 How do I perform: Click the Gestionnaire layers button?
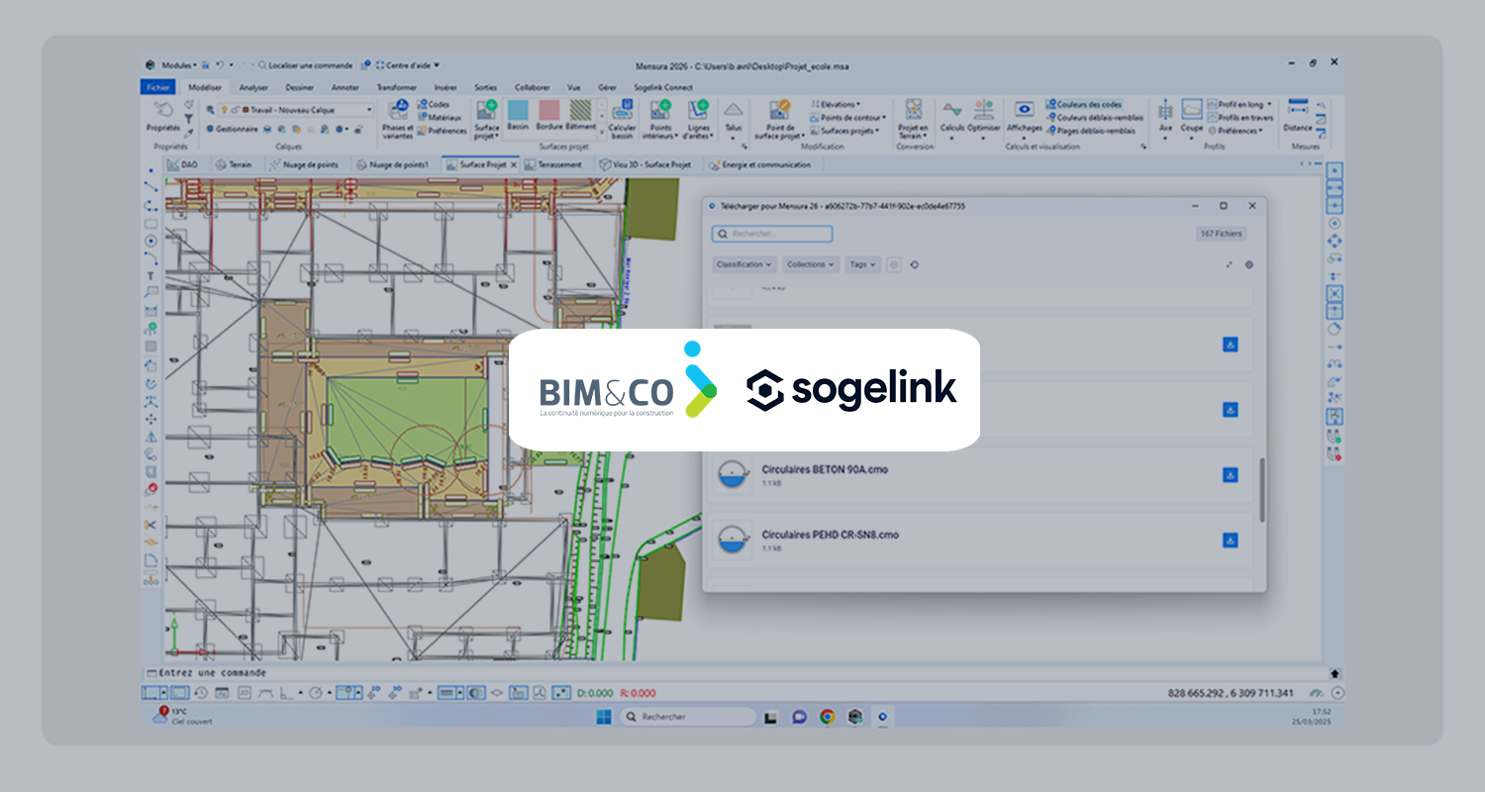pyautogui.click(x=232, y=129)
